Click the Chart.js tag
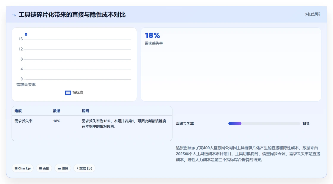333x184 pixels. pyautogui.click(x=23, y=168)
